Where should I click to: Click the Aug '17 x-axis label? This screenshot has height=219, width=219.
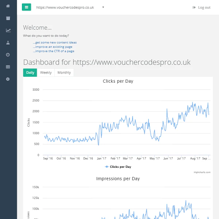(x=195, y=158)
